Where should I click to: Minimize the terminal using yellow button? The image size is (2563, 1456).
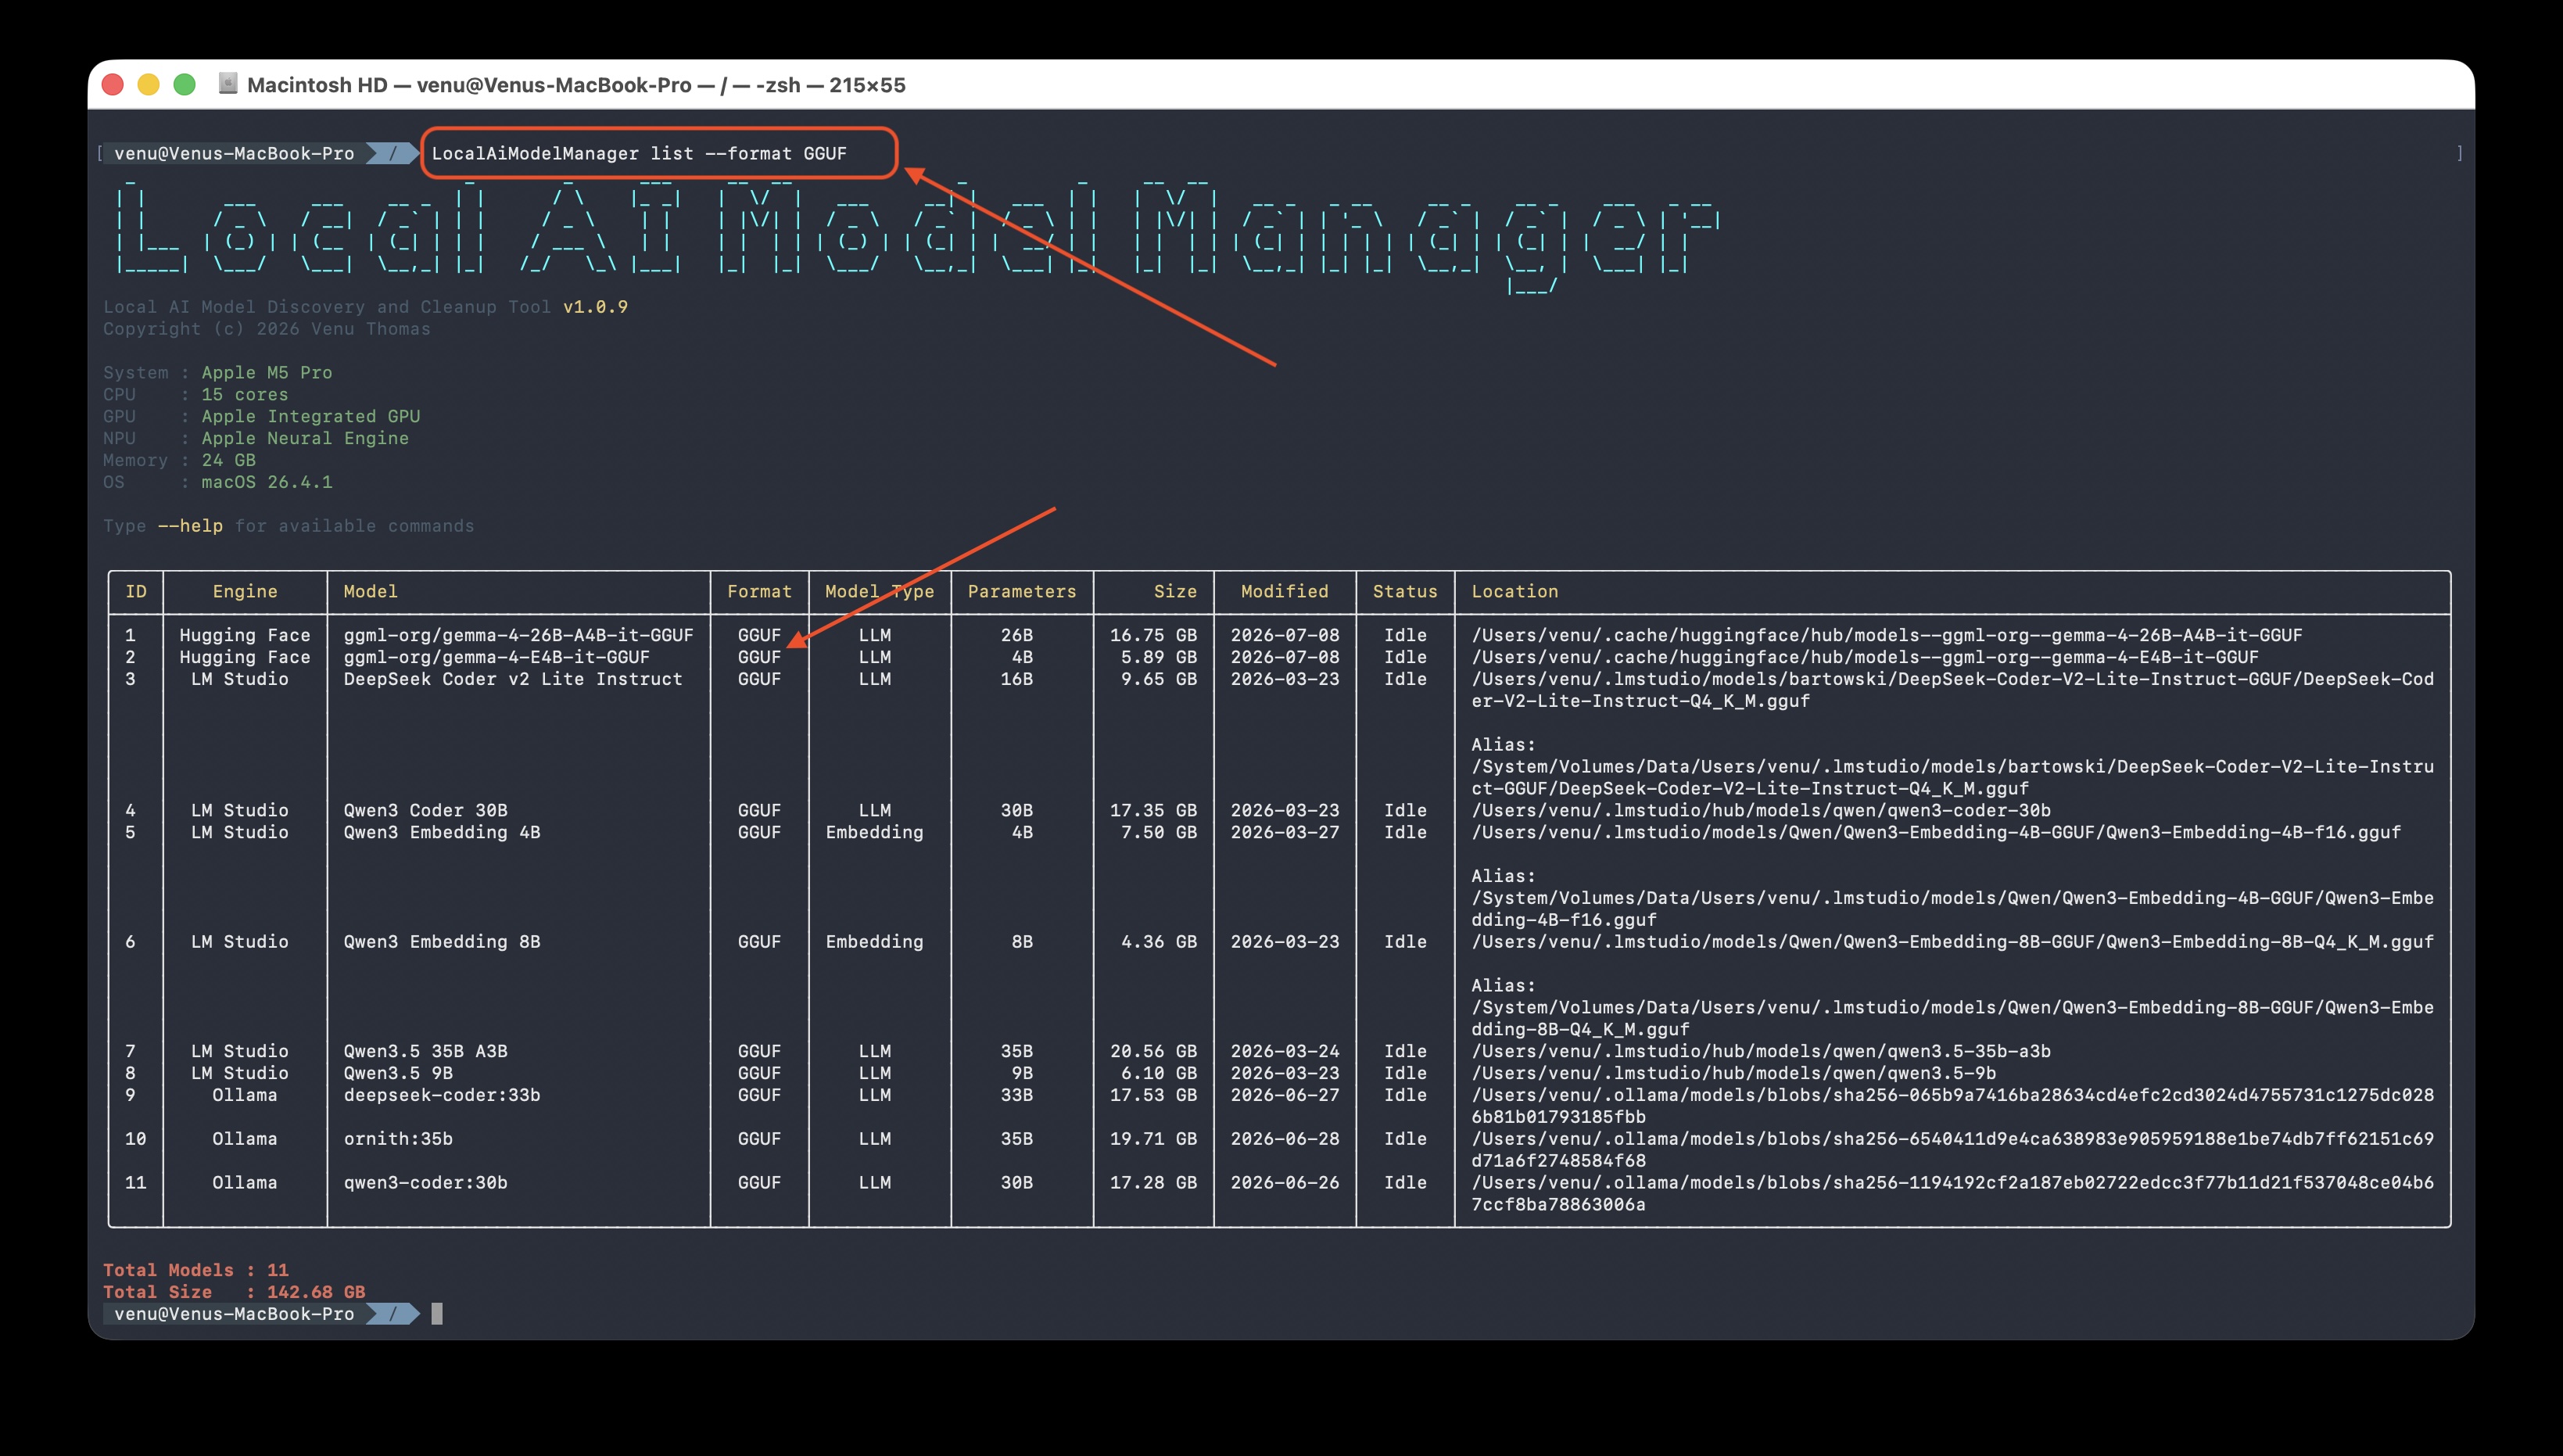149,85
